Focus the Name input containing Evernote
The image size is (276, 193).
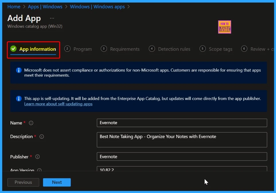tap(182, 123)
